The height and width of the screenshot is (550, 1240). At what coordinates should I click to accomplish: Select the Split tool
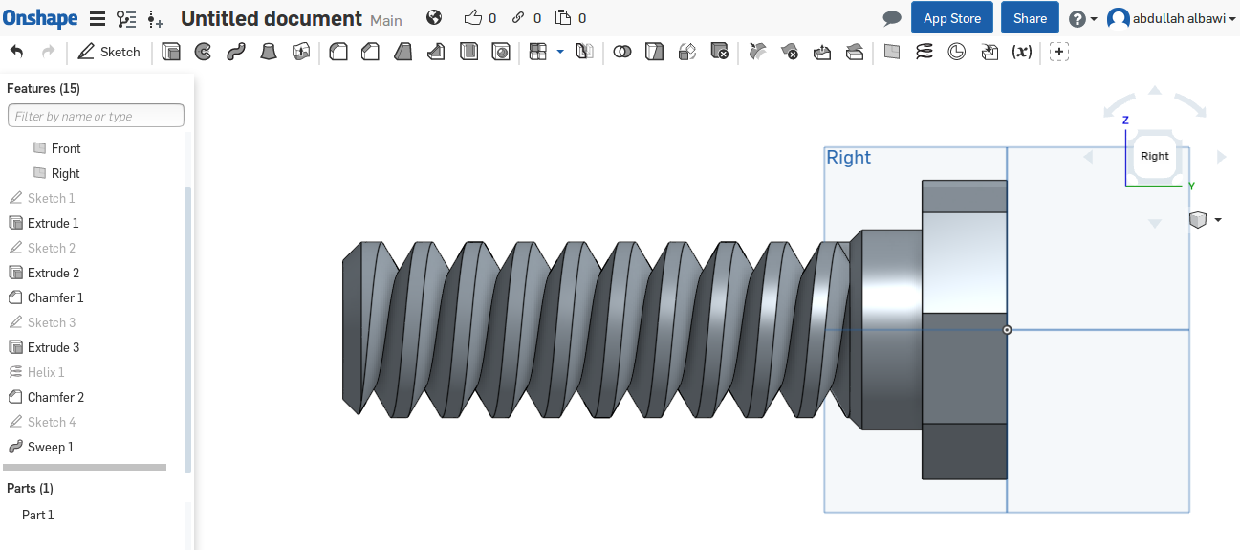654,52
